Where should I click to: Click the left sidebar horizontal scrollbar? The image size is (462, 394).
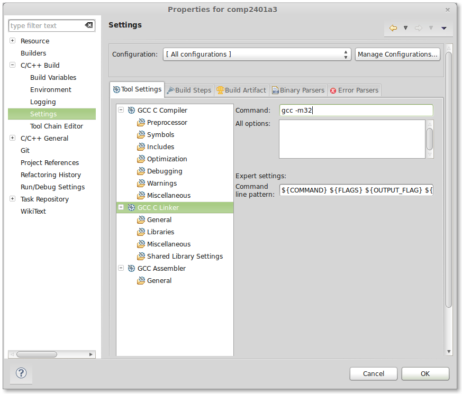[37, 354]
